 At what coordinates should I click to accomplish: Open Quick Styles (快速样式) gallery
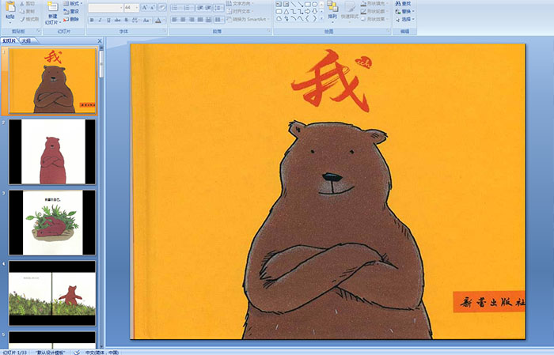pos(350,10)
